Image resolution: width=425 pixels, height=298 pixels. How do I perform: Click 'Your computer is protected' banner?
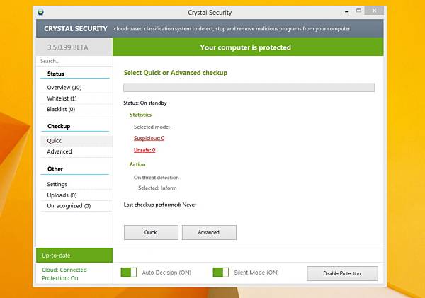tap(248, 47)
